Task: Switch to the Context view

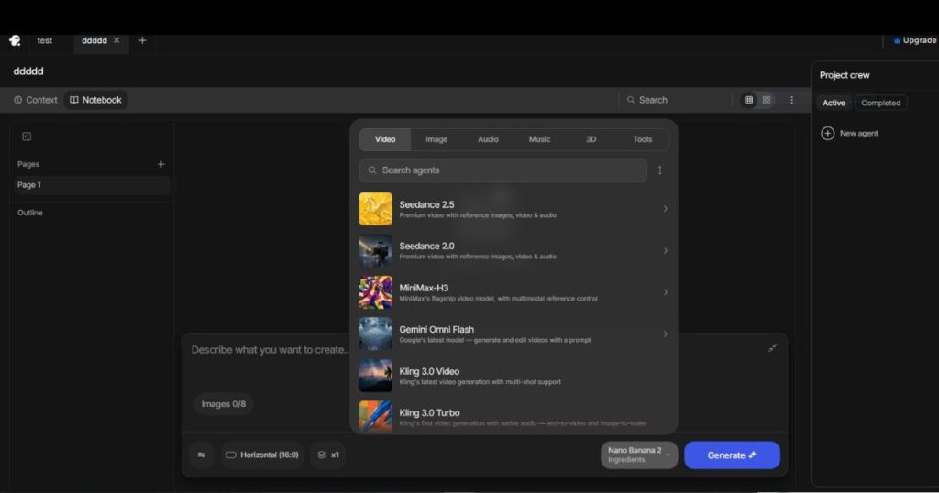Action: point(36,100)
